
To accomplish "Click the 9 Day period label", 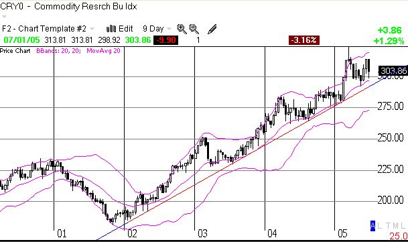I will click(x=153, y=28).
